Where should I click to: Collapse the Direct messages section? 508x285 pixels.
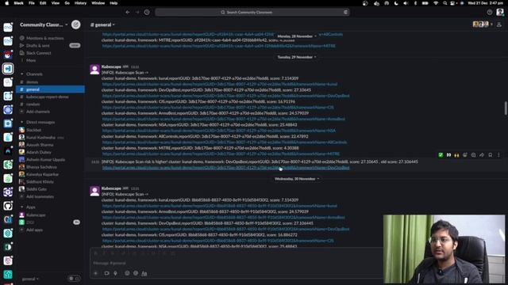coord(22,122)
